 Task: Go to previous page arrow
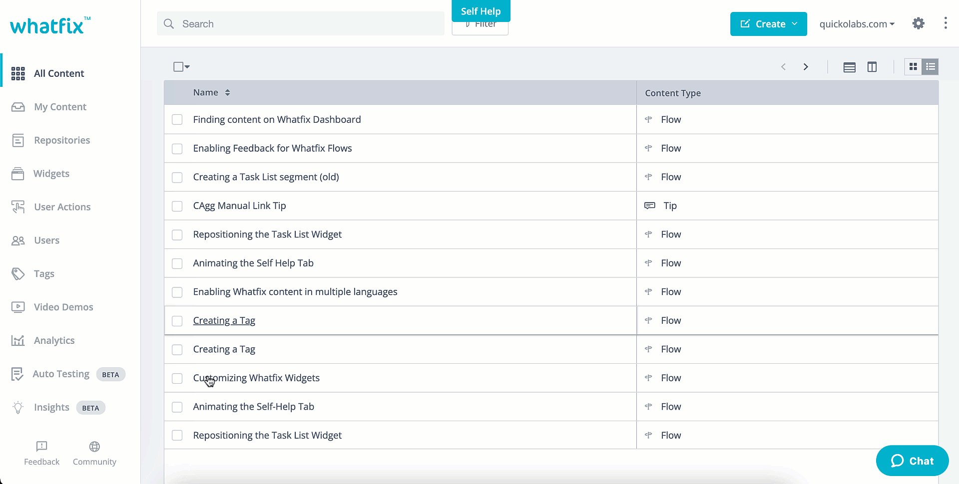783,67
